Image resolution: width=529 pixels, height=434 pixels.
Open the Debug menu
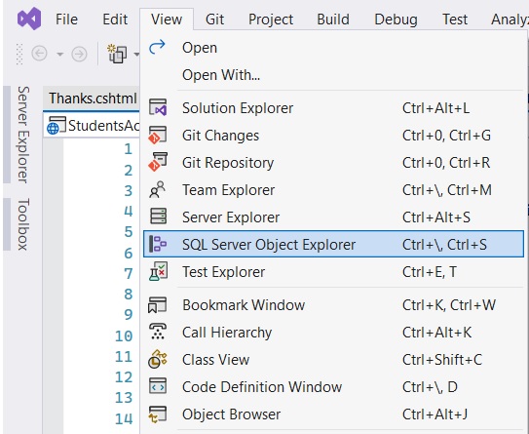point(396,20)
